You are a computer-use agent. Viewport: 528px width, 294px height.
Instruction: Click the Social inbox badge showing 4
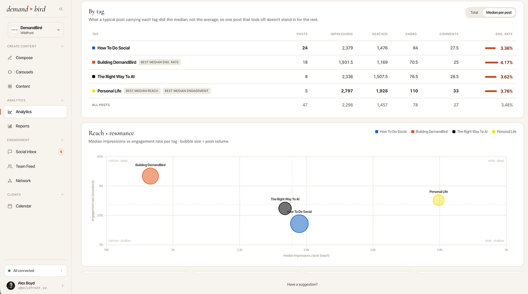[x=61, y=152]
